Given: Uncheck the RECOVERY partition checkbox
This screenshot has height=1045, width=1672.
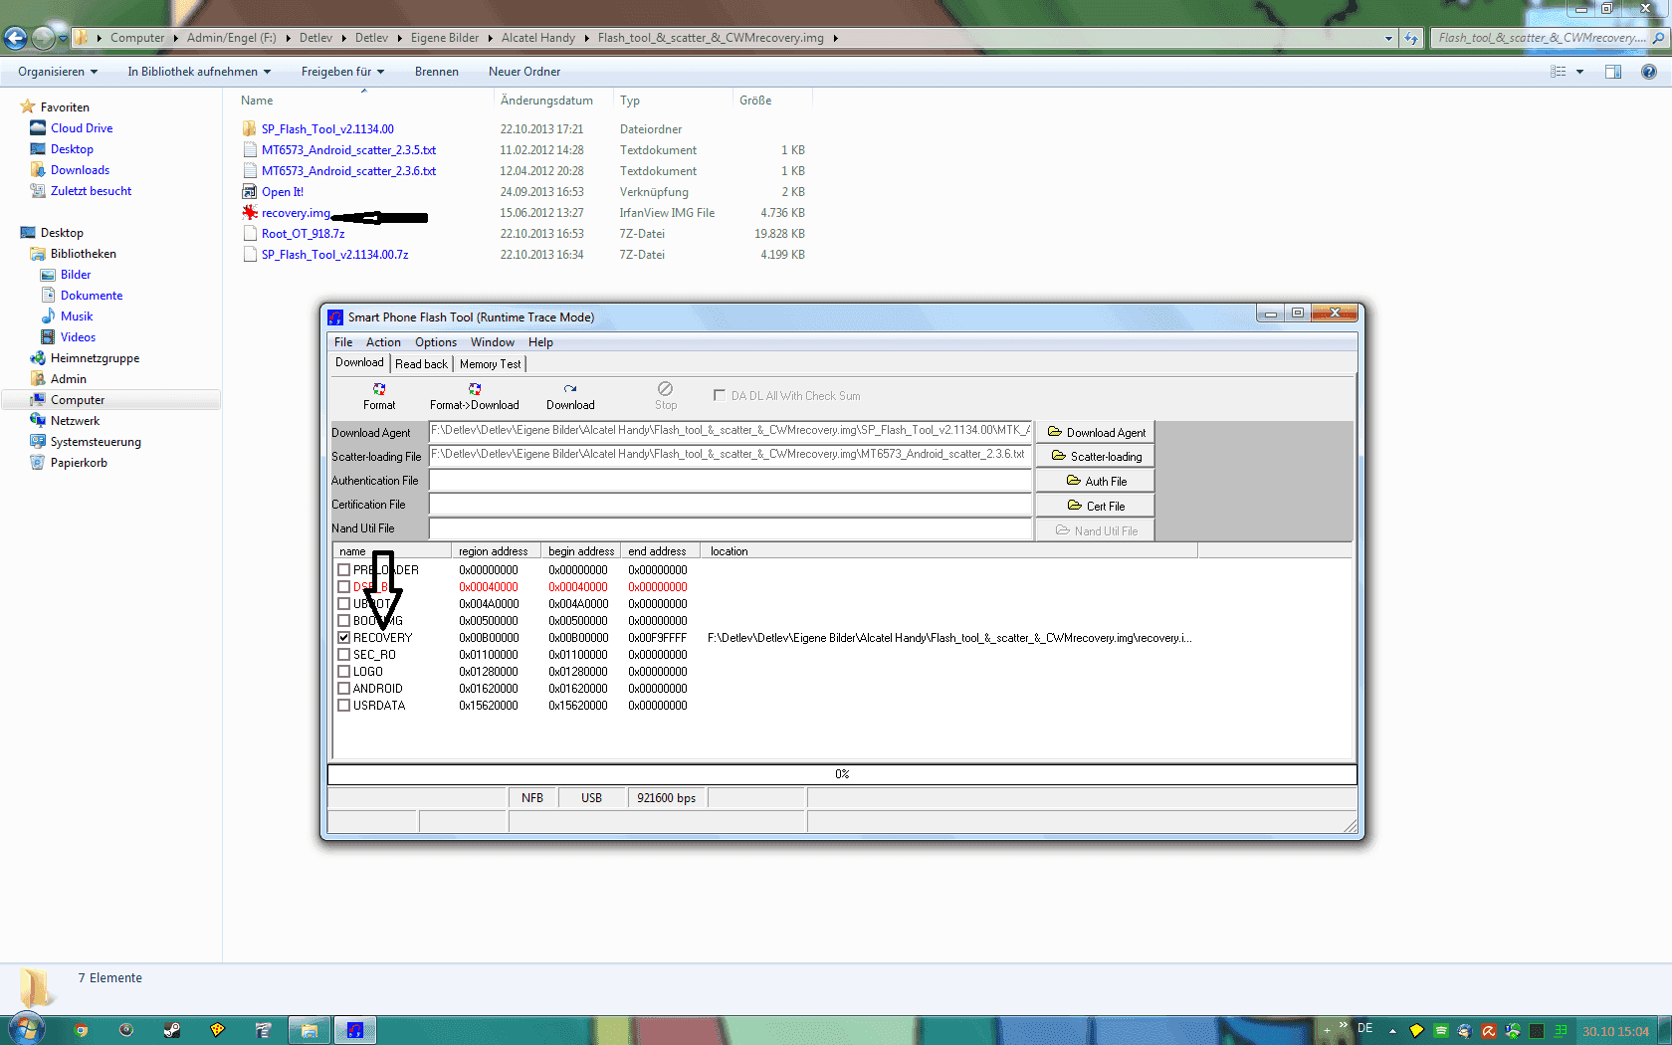Looking at the screenshot, I should 343,637.
